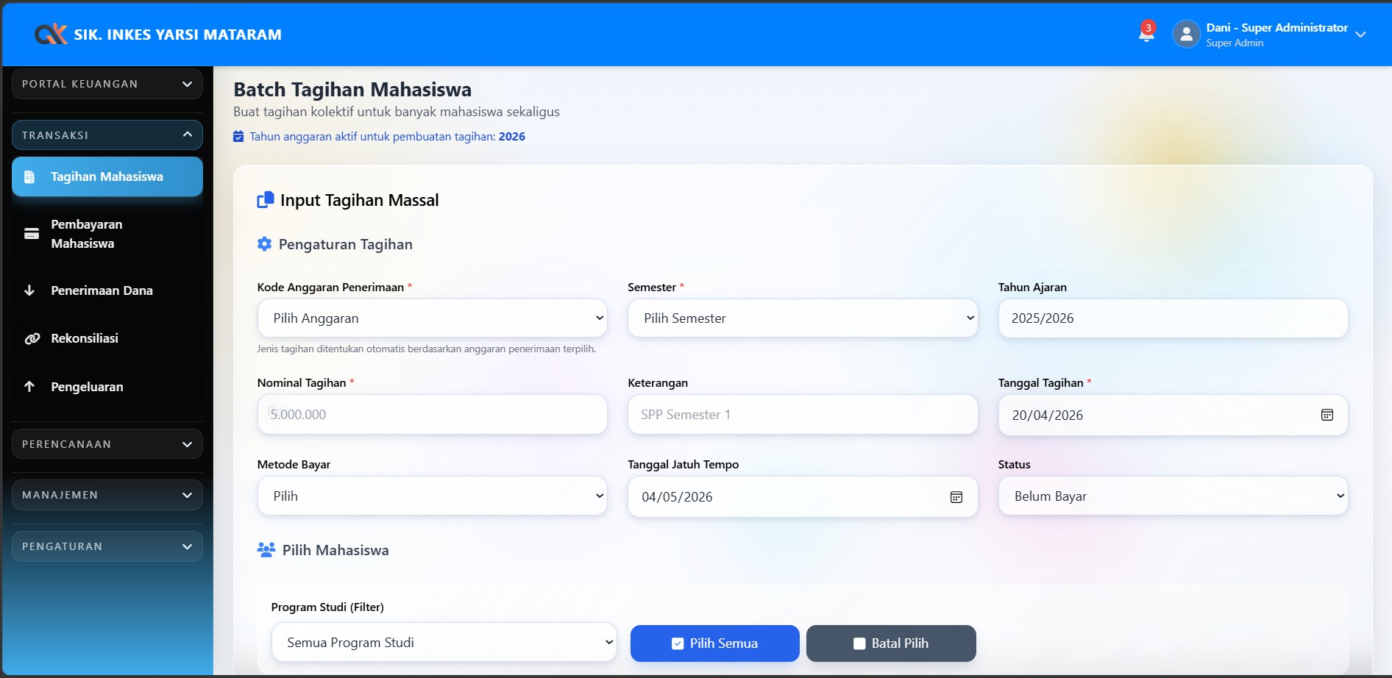Image resolution: width=1392 pixels, height=678 pixels.
Task: Click the SIK logo in header
Action: [51, 34]
